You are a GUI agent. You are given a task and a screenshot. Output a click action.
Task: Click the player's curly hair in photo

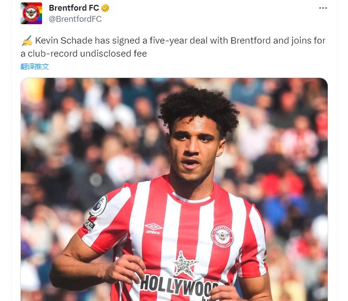point(199,109)
